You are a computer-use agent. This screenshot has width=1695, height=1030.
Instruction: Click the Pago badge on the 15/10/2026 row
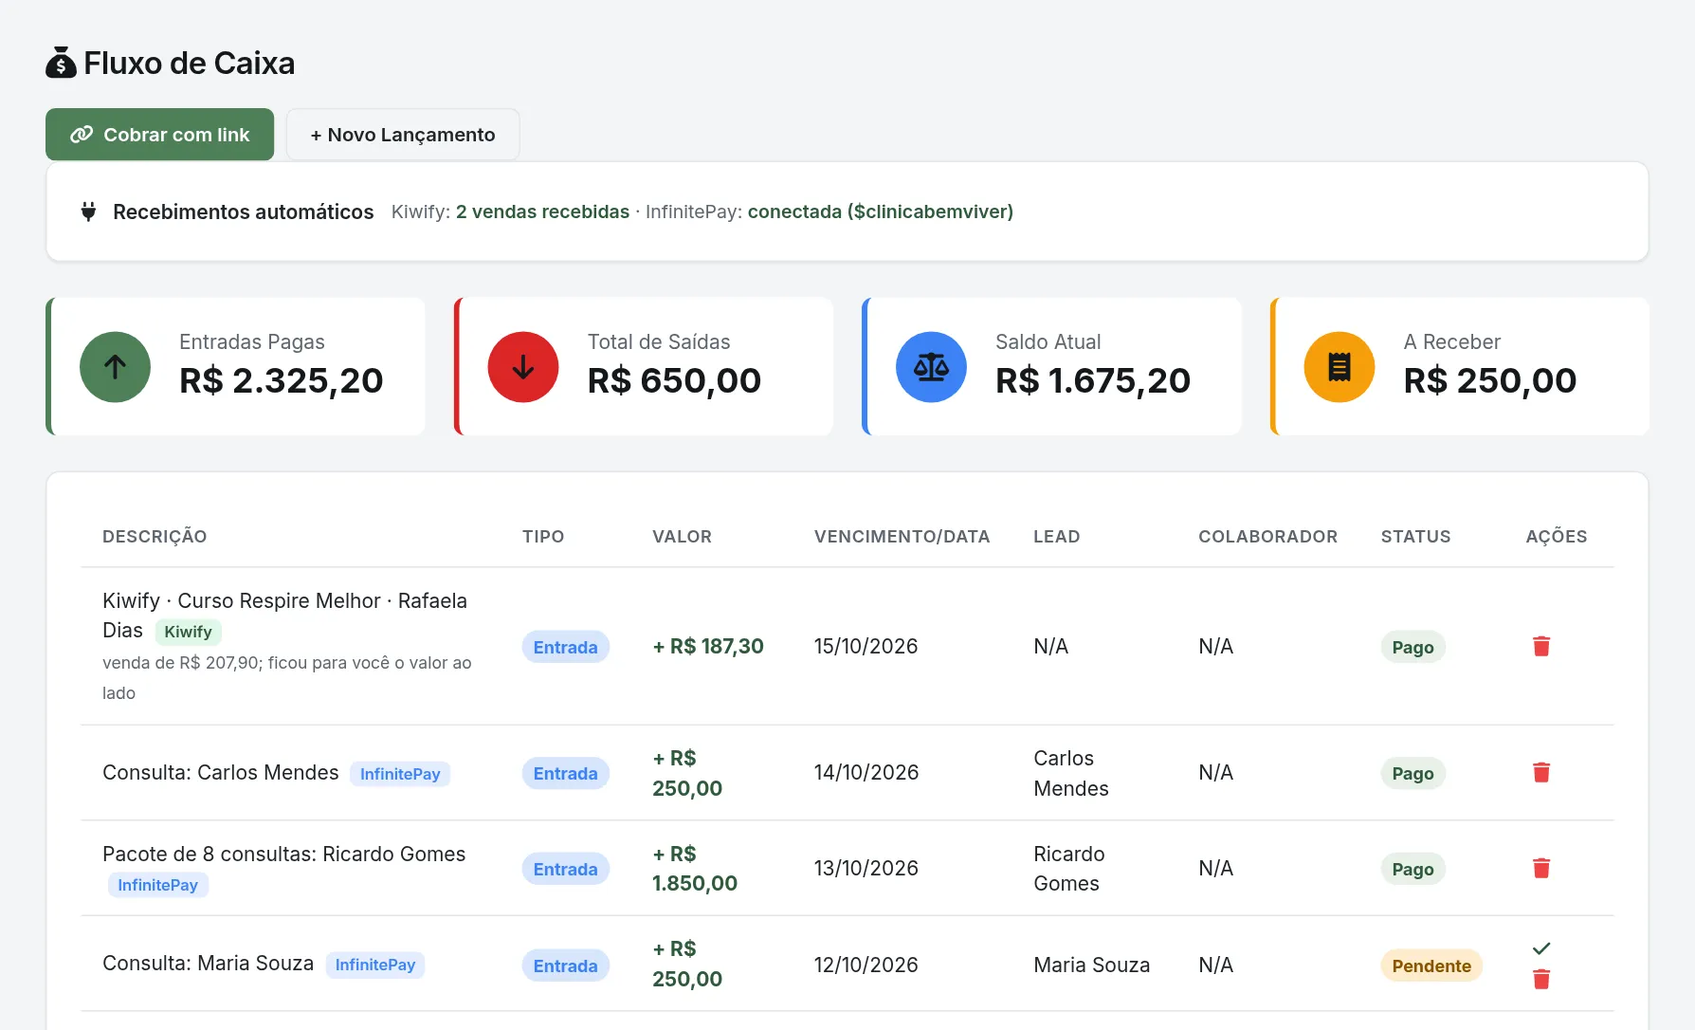coord(1412,647)
